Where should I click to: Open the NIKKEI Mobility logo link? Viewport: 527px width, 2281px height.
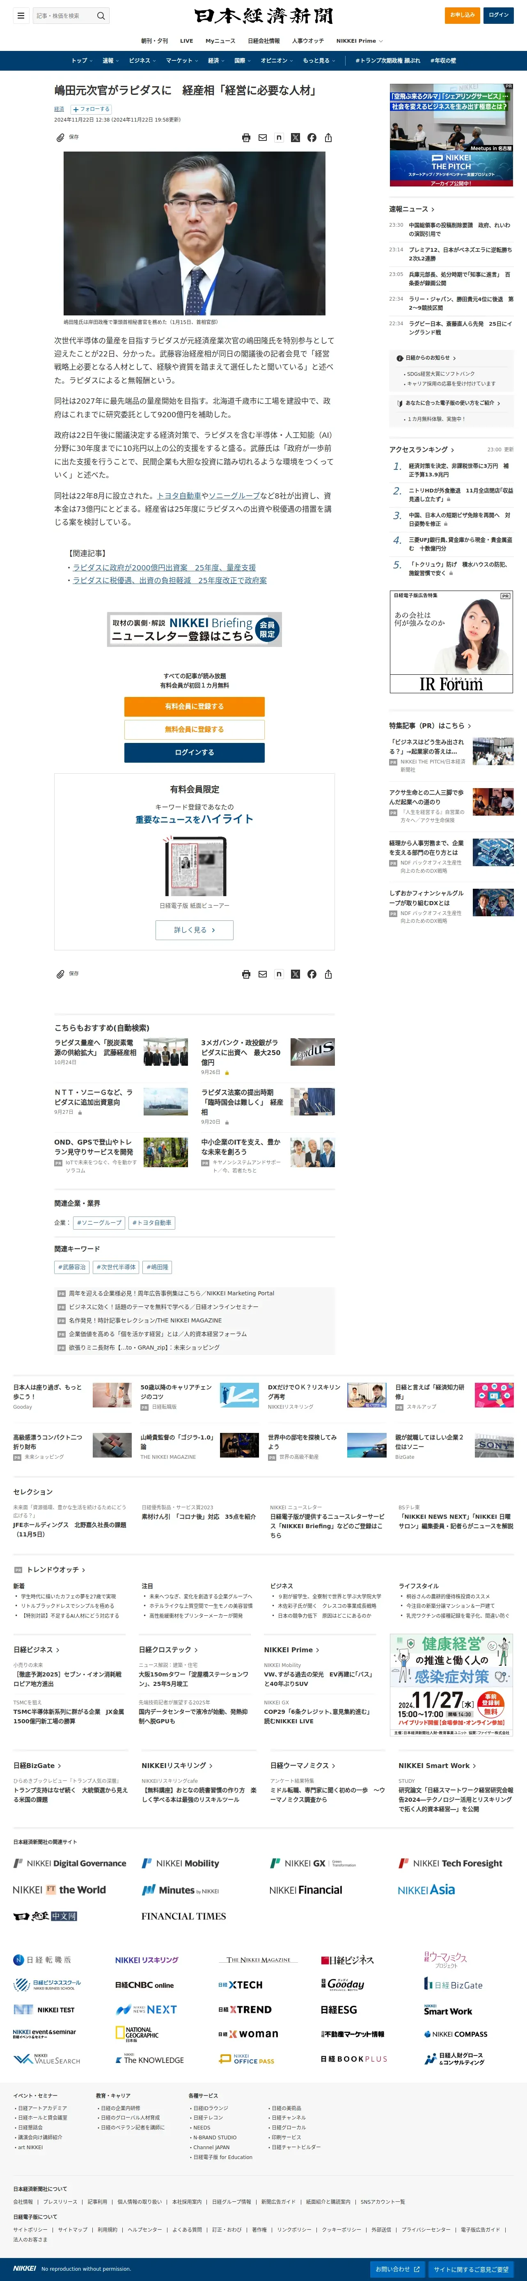click(x=180, y=1863)
